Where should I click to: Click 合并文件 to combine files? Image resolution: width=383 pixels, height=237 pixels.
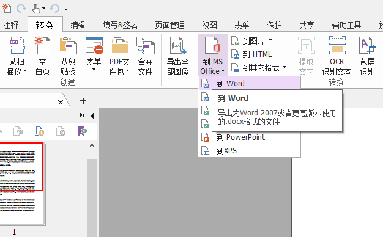coord(146,56)
